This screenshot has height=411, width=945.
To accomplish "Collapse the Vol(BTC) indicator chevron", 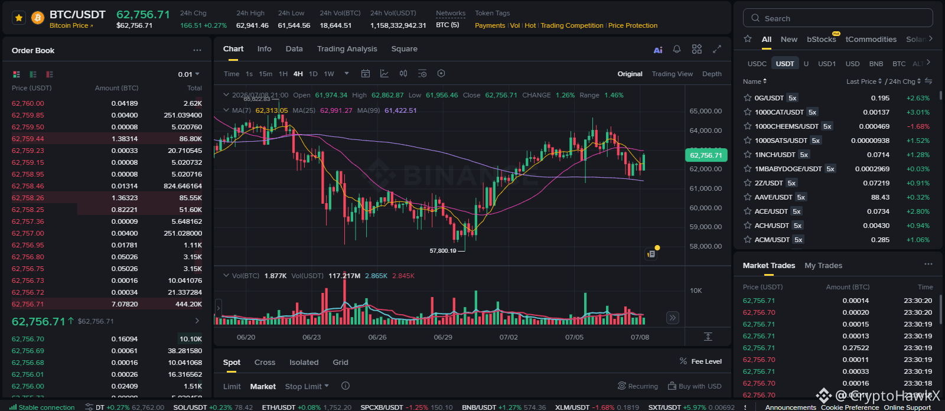I will [x=226, y=275].
